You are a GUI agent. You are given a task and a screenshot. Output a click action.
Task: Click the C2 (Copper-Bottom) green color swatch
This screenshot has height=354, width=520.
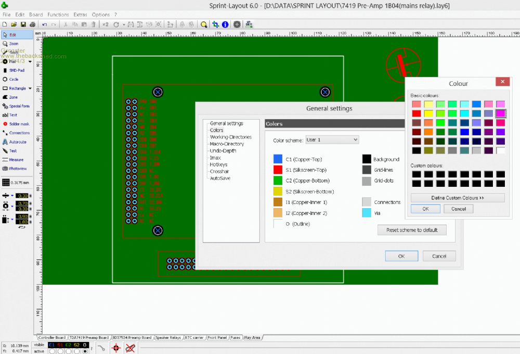point(278,181)
